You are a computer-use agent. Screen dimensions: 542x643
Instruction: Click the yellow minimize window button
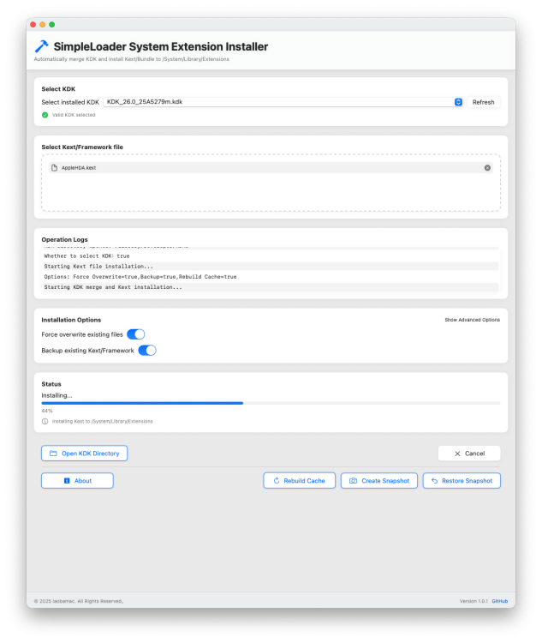(43, 25)
